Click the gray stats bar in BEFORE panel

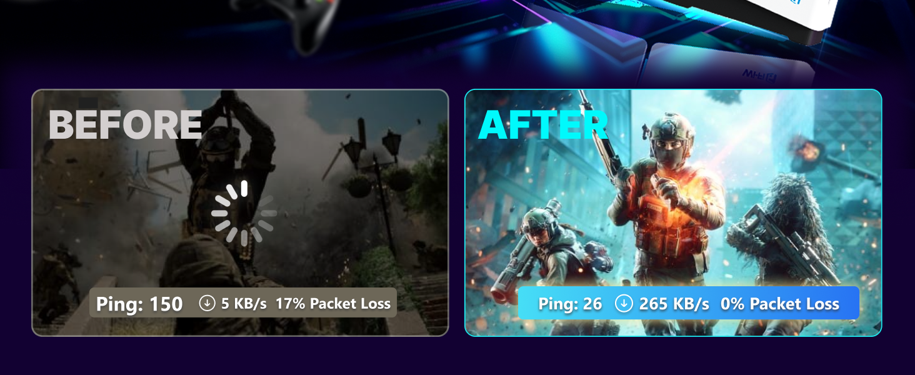pyautogui.click(x=243, y=303)
